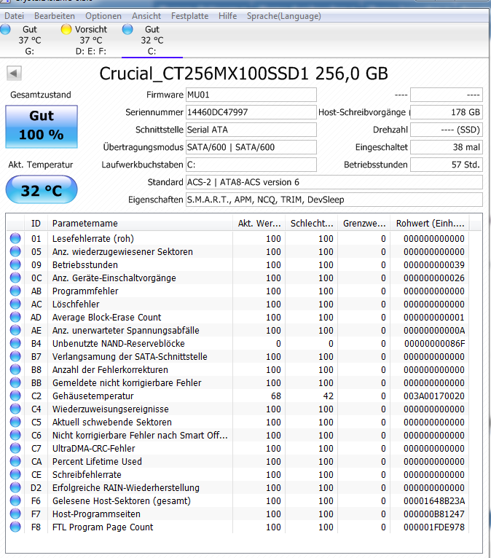This screenshot has height=558, width=491.
Task: Click Eigenschaften field with S.M.A.R.T., APM, NCQ
Action: coord(334,200)
